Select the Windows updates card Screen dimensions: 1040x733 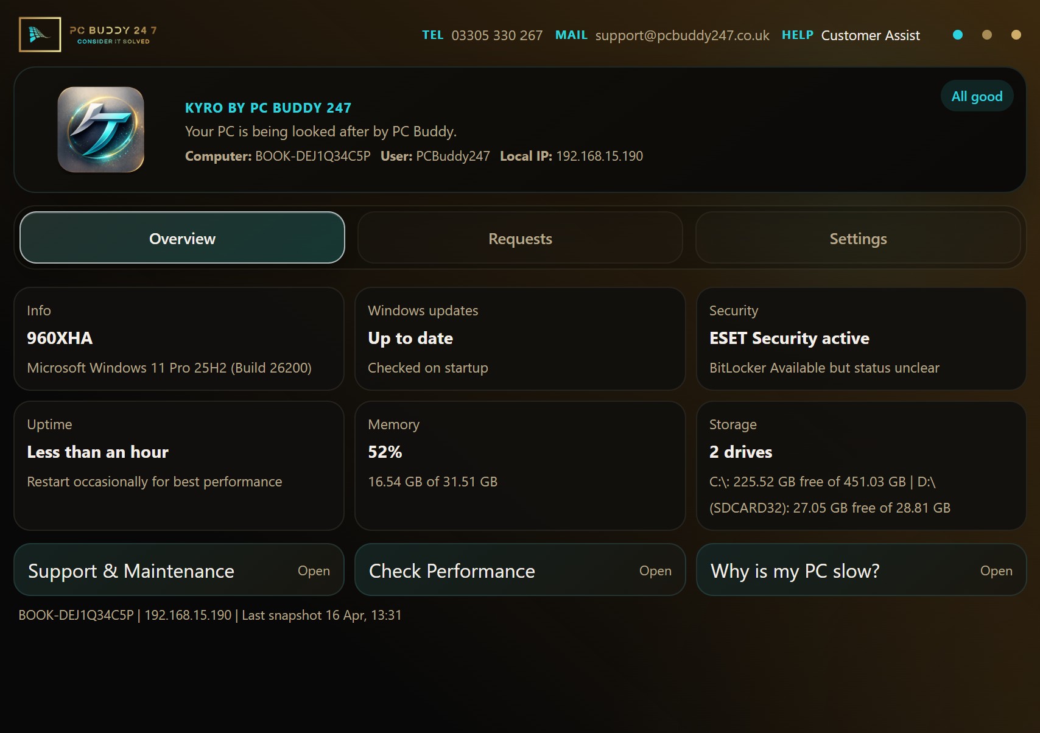[x=519, y=338]
